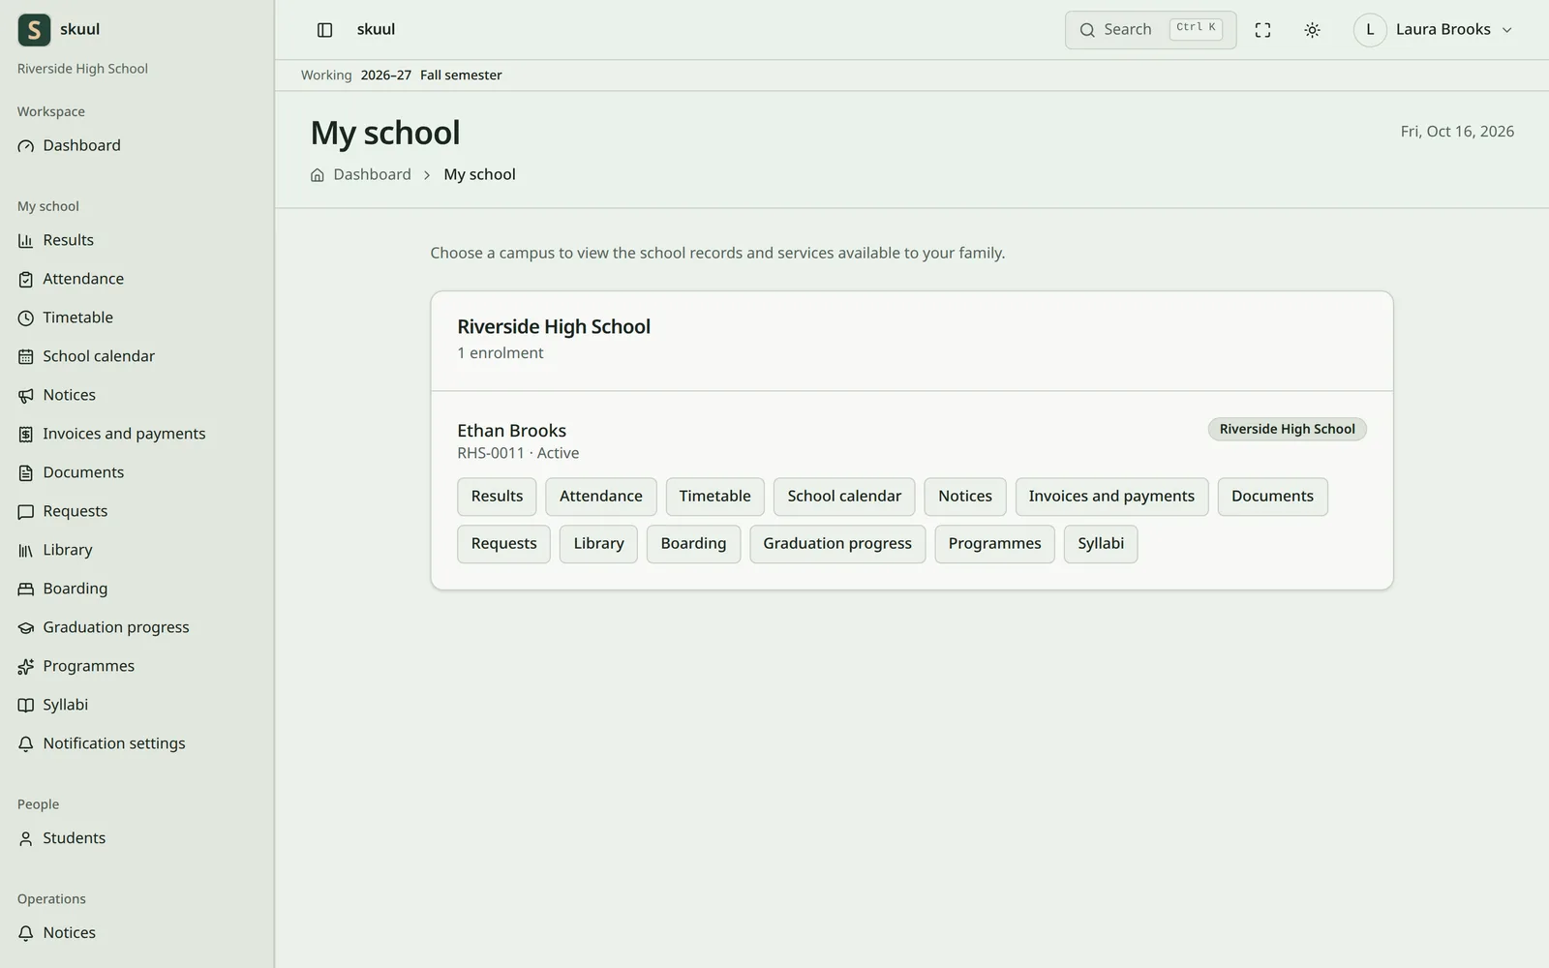Viewport: 1549px width, 968px height.
Task: Enter fullscreen mode icon
Action: [x=1262, y=30]
